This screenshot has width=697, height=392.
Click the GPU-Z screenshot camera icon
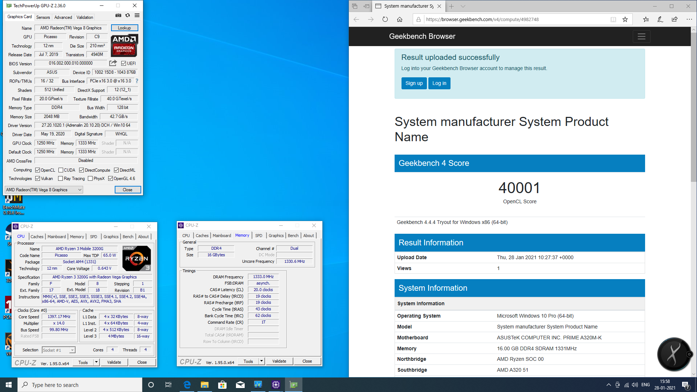point(118,16)
